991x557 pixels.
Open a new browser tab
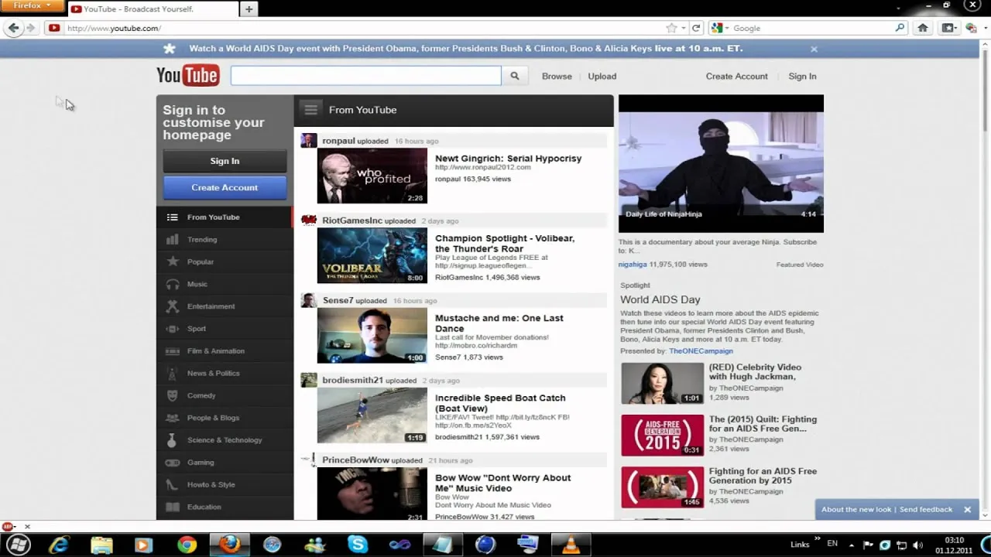coord(249,9)
